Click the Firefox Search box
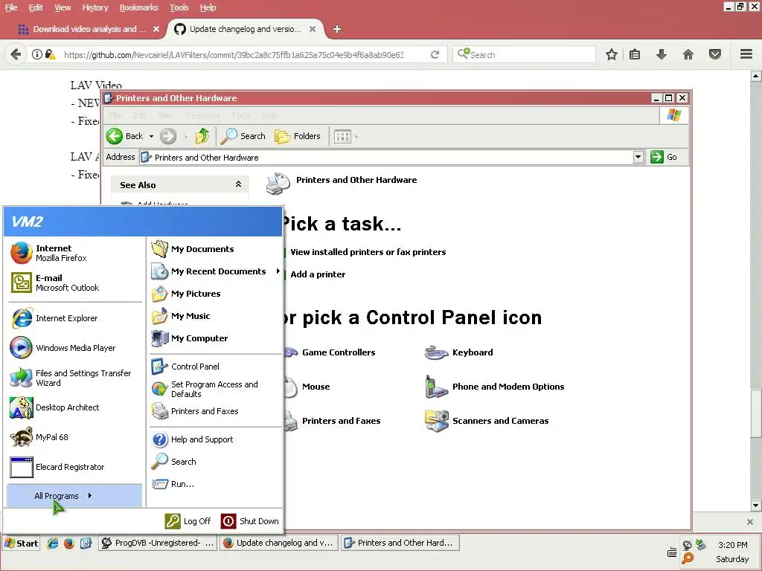The image size is (762, 571). coord(524,54)
